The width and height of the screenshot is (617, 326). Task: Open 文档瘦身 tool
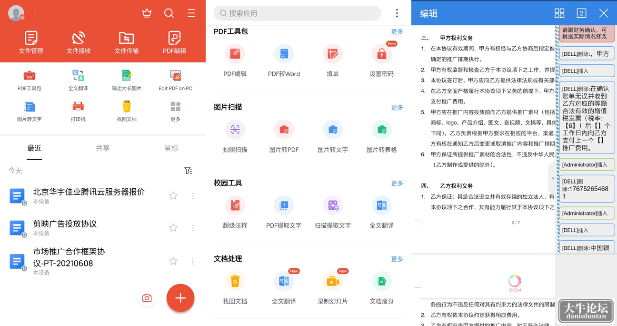pos(382,288)
